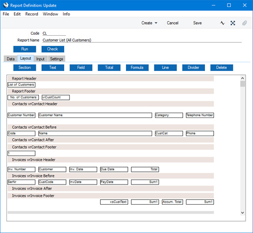Image resolution: width=253 pixels, height=233 pixels.
Task: Open the Record menu
Action: (31, 14)
